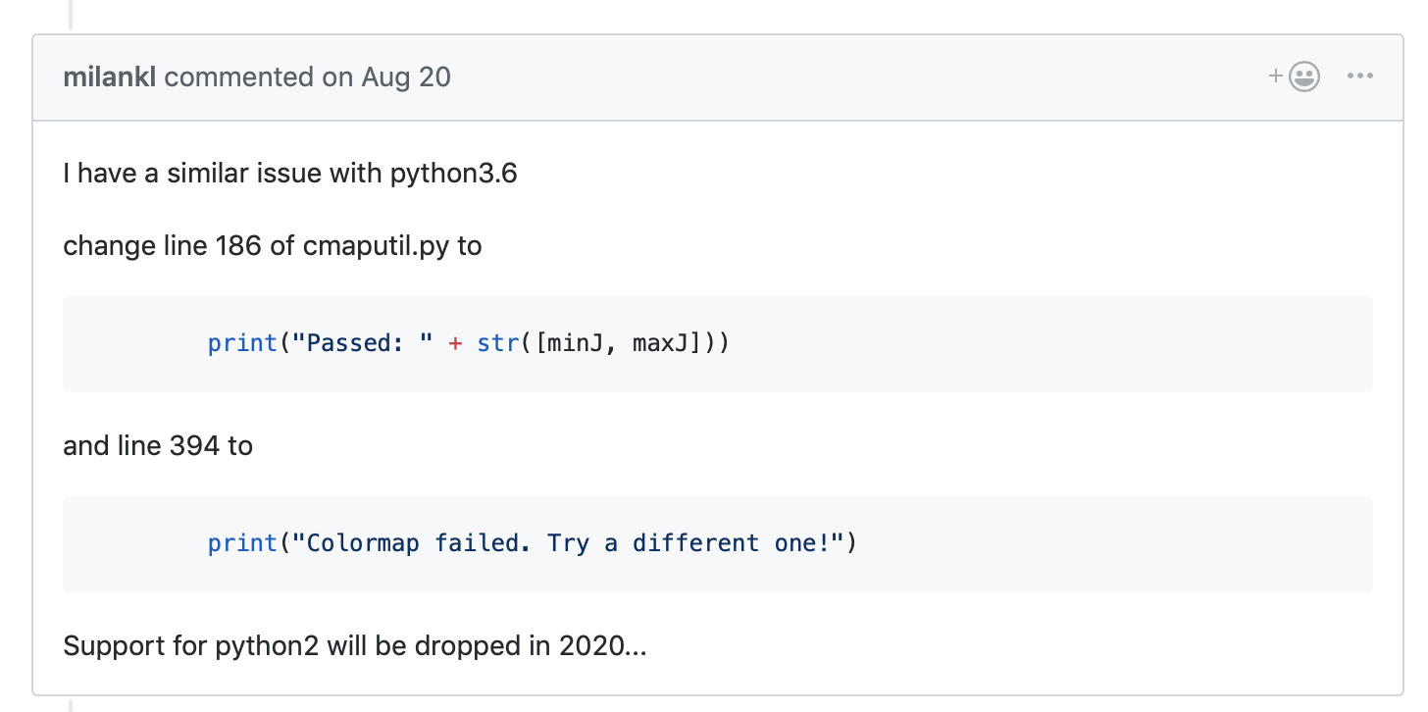This screenshot has height=712, width=1428.
Task: Open the Aug 20 comment permalink
Action: 406,77
